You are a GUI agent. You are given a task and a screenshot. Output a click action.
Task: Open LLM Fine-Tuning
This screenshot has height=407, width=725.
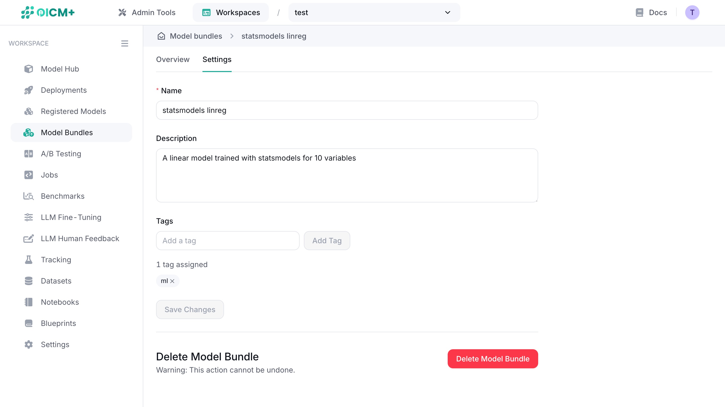click(71, 217)
